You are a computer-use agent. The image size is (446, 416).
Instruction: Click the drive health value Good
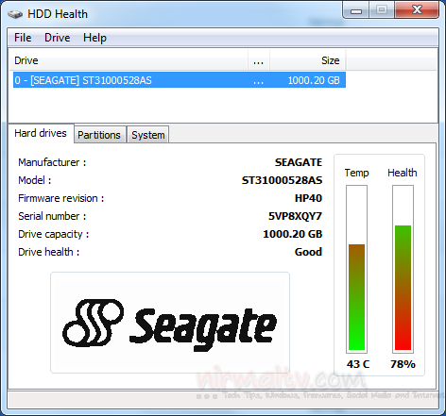(308, 252)
